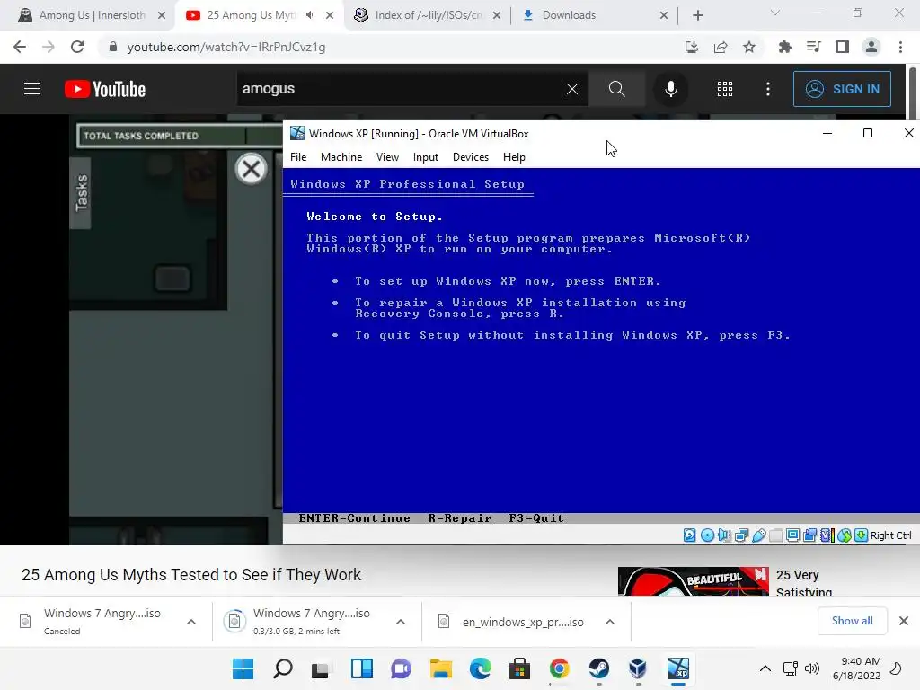Open the Input menu in VirtualBox
Image resolution: width=920 pixels, height=690 pixels.
[425, 157]
